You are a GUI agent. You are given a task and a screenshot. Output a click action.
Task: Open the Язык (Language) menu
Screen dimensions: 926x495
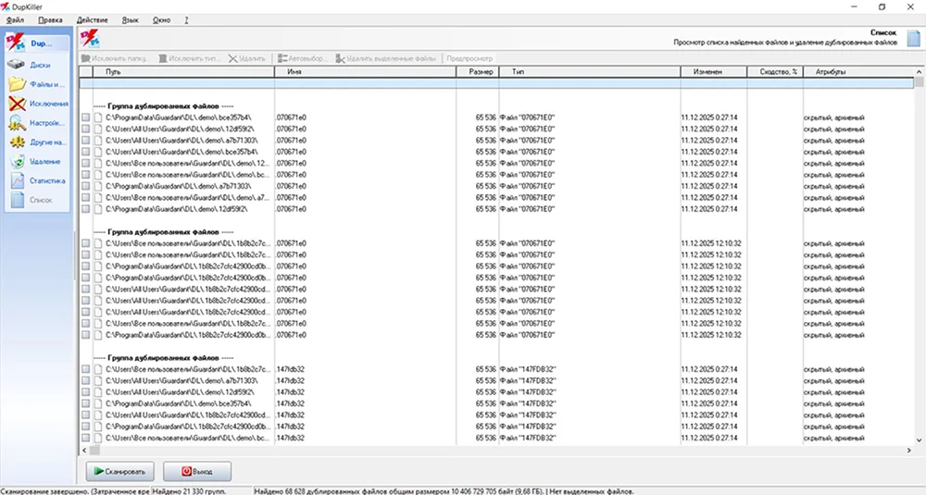131,19
